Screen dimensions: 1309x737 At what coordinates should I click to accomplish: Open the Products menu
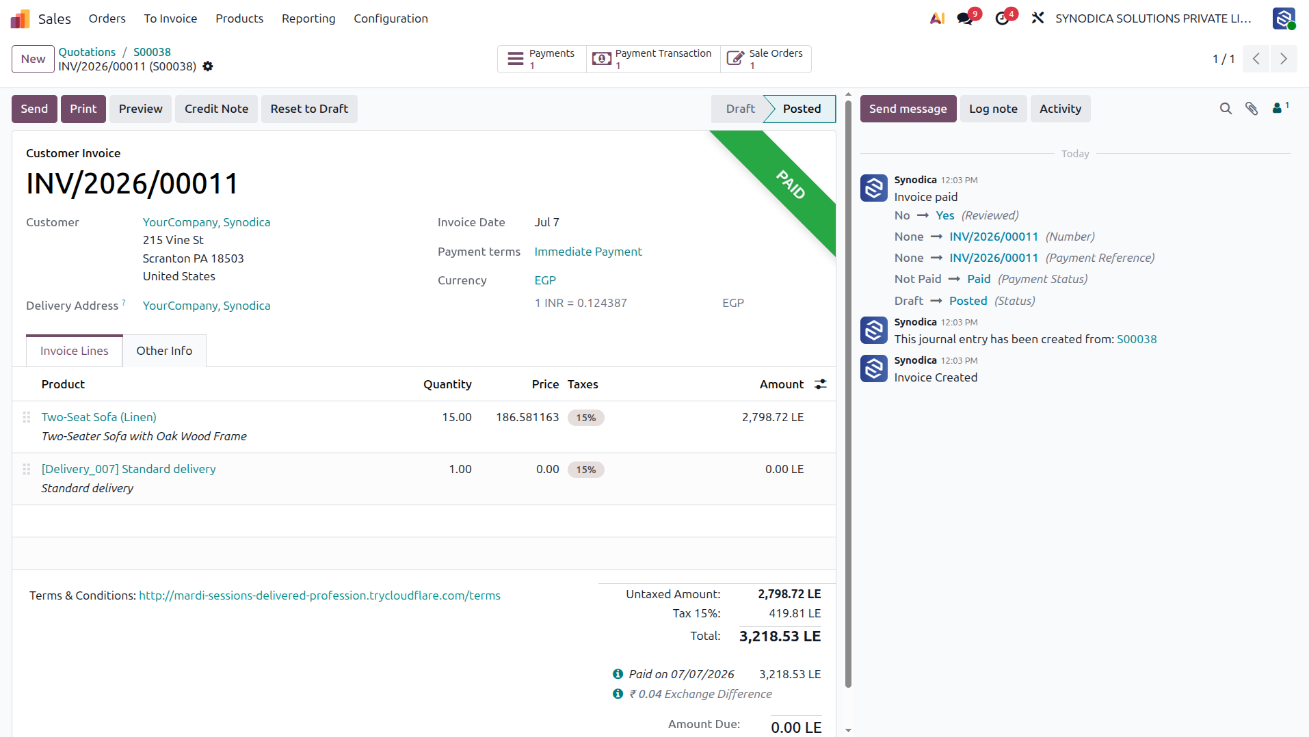click(239, 18)
